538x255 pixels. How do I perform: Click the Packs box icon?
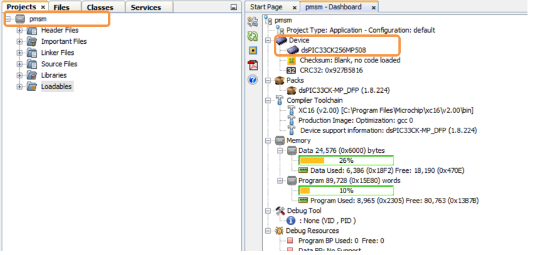[280, 81]
